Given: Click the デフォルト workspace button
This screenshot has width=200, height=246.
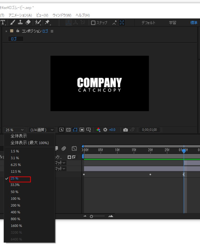Looking at the screenshot, I should pyautogui.click(x=148, y=23).
